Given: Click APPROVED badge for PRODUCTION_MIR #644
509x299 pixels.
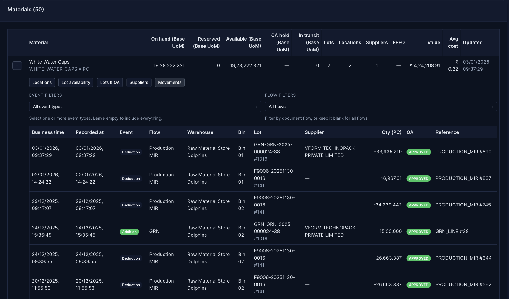Looking at the screenshot, I should point(418,258).
